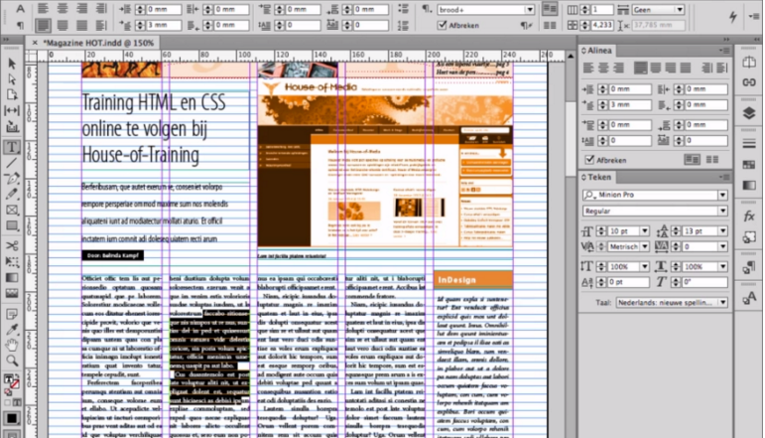The height and width of the screenshot is (438, 765).
Task: Open the Links panel from dock
Action: coord(749,82)
